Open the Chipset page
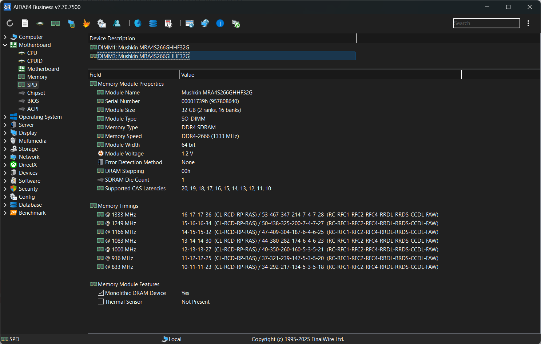The image size is (541, 344). coord(36,93)
